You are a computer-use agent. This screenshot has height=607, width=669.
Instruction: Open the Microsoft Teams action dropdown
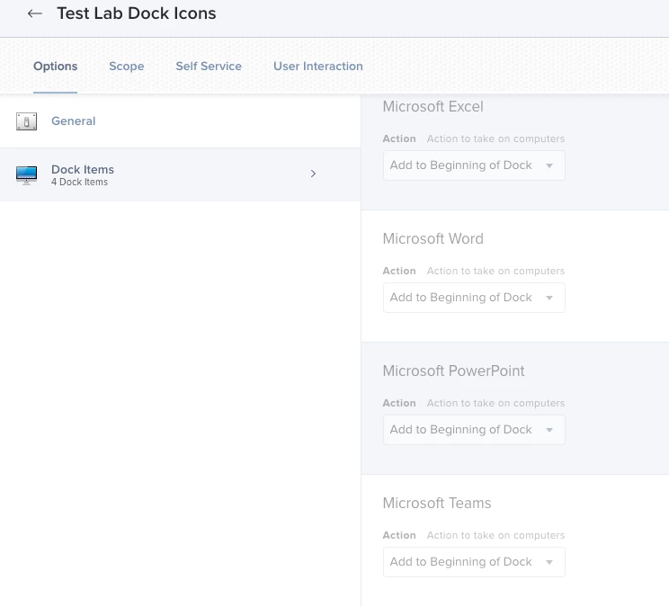point(474,562)
